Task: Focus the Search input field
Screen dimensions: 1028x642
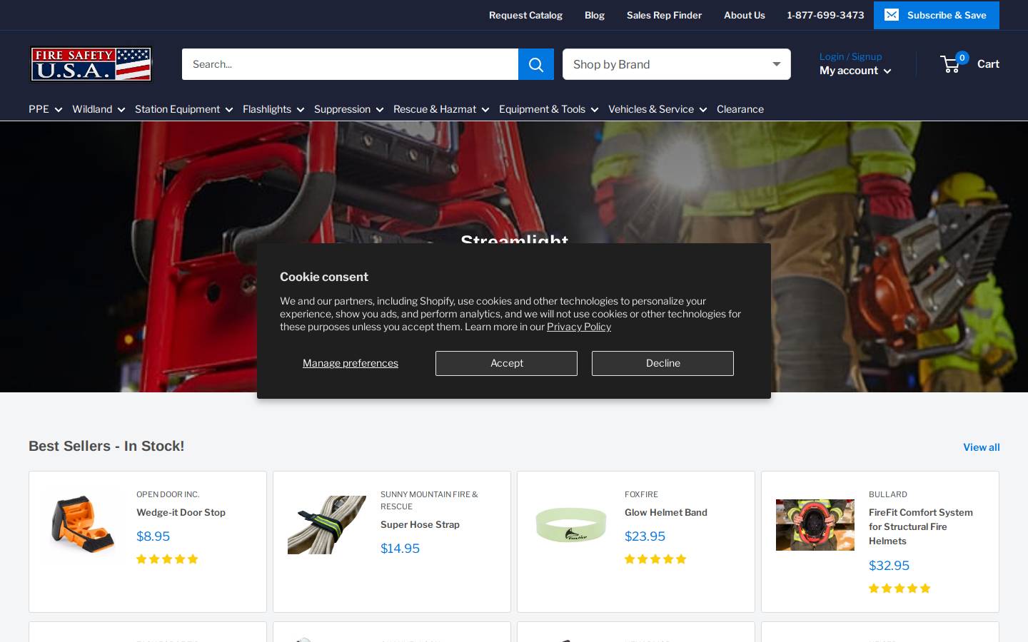Action: point(350,64)
